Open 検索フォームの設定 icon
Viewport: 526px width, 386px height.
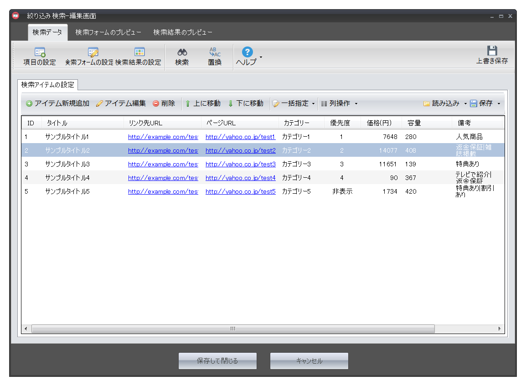(93, 52)
